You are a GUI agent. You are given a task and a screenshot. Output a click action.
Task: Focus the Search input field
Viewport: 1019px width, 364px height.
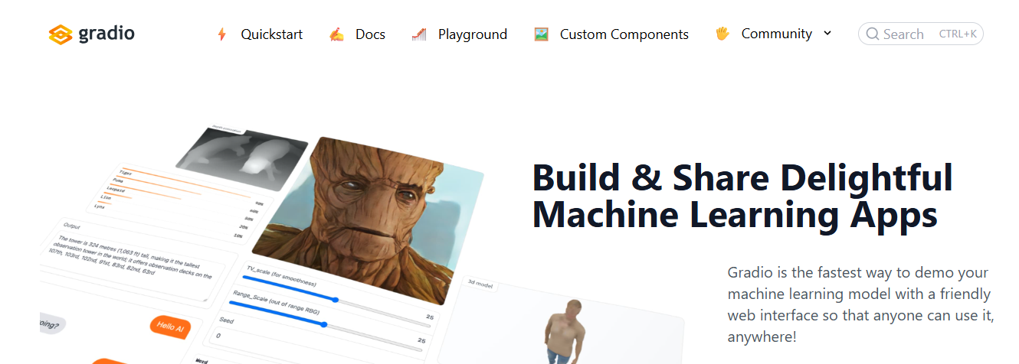[921, 34]
